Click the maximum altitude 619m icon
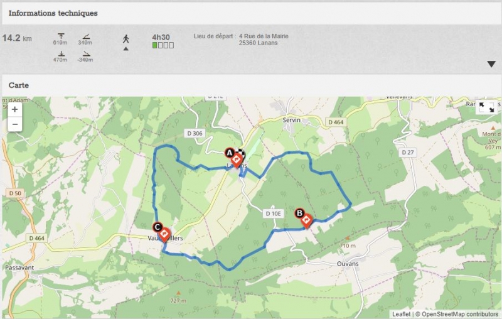 click(61, 36)
